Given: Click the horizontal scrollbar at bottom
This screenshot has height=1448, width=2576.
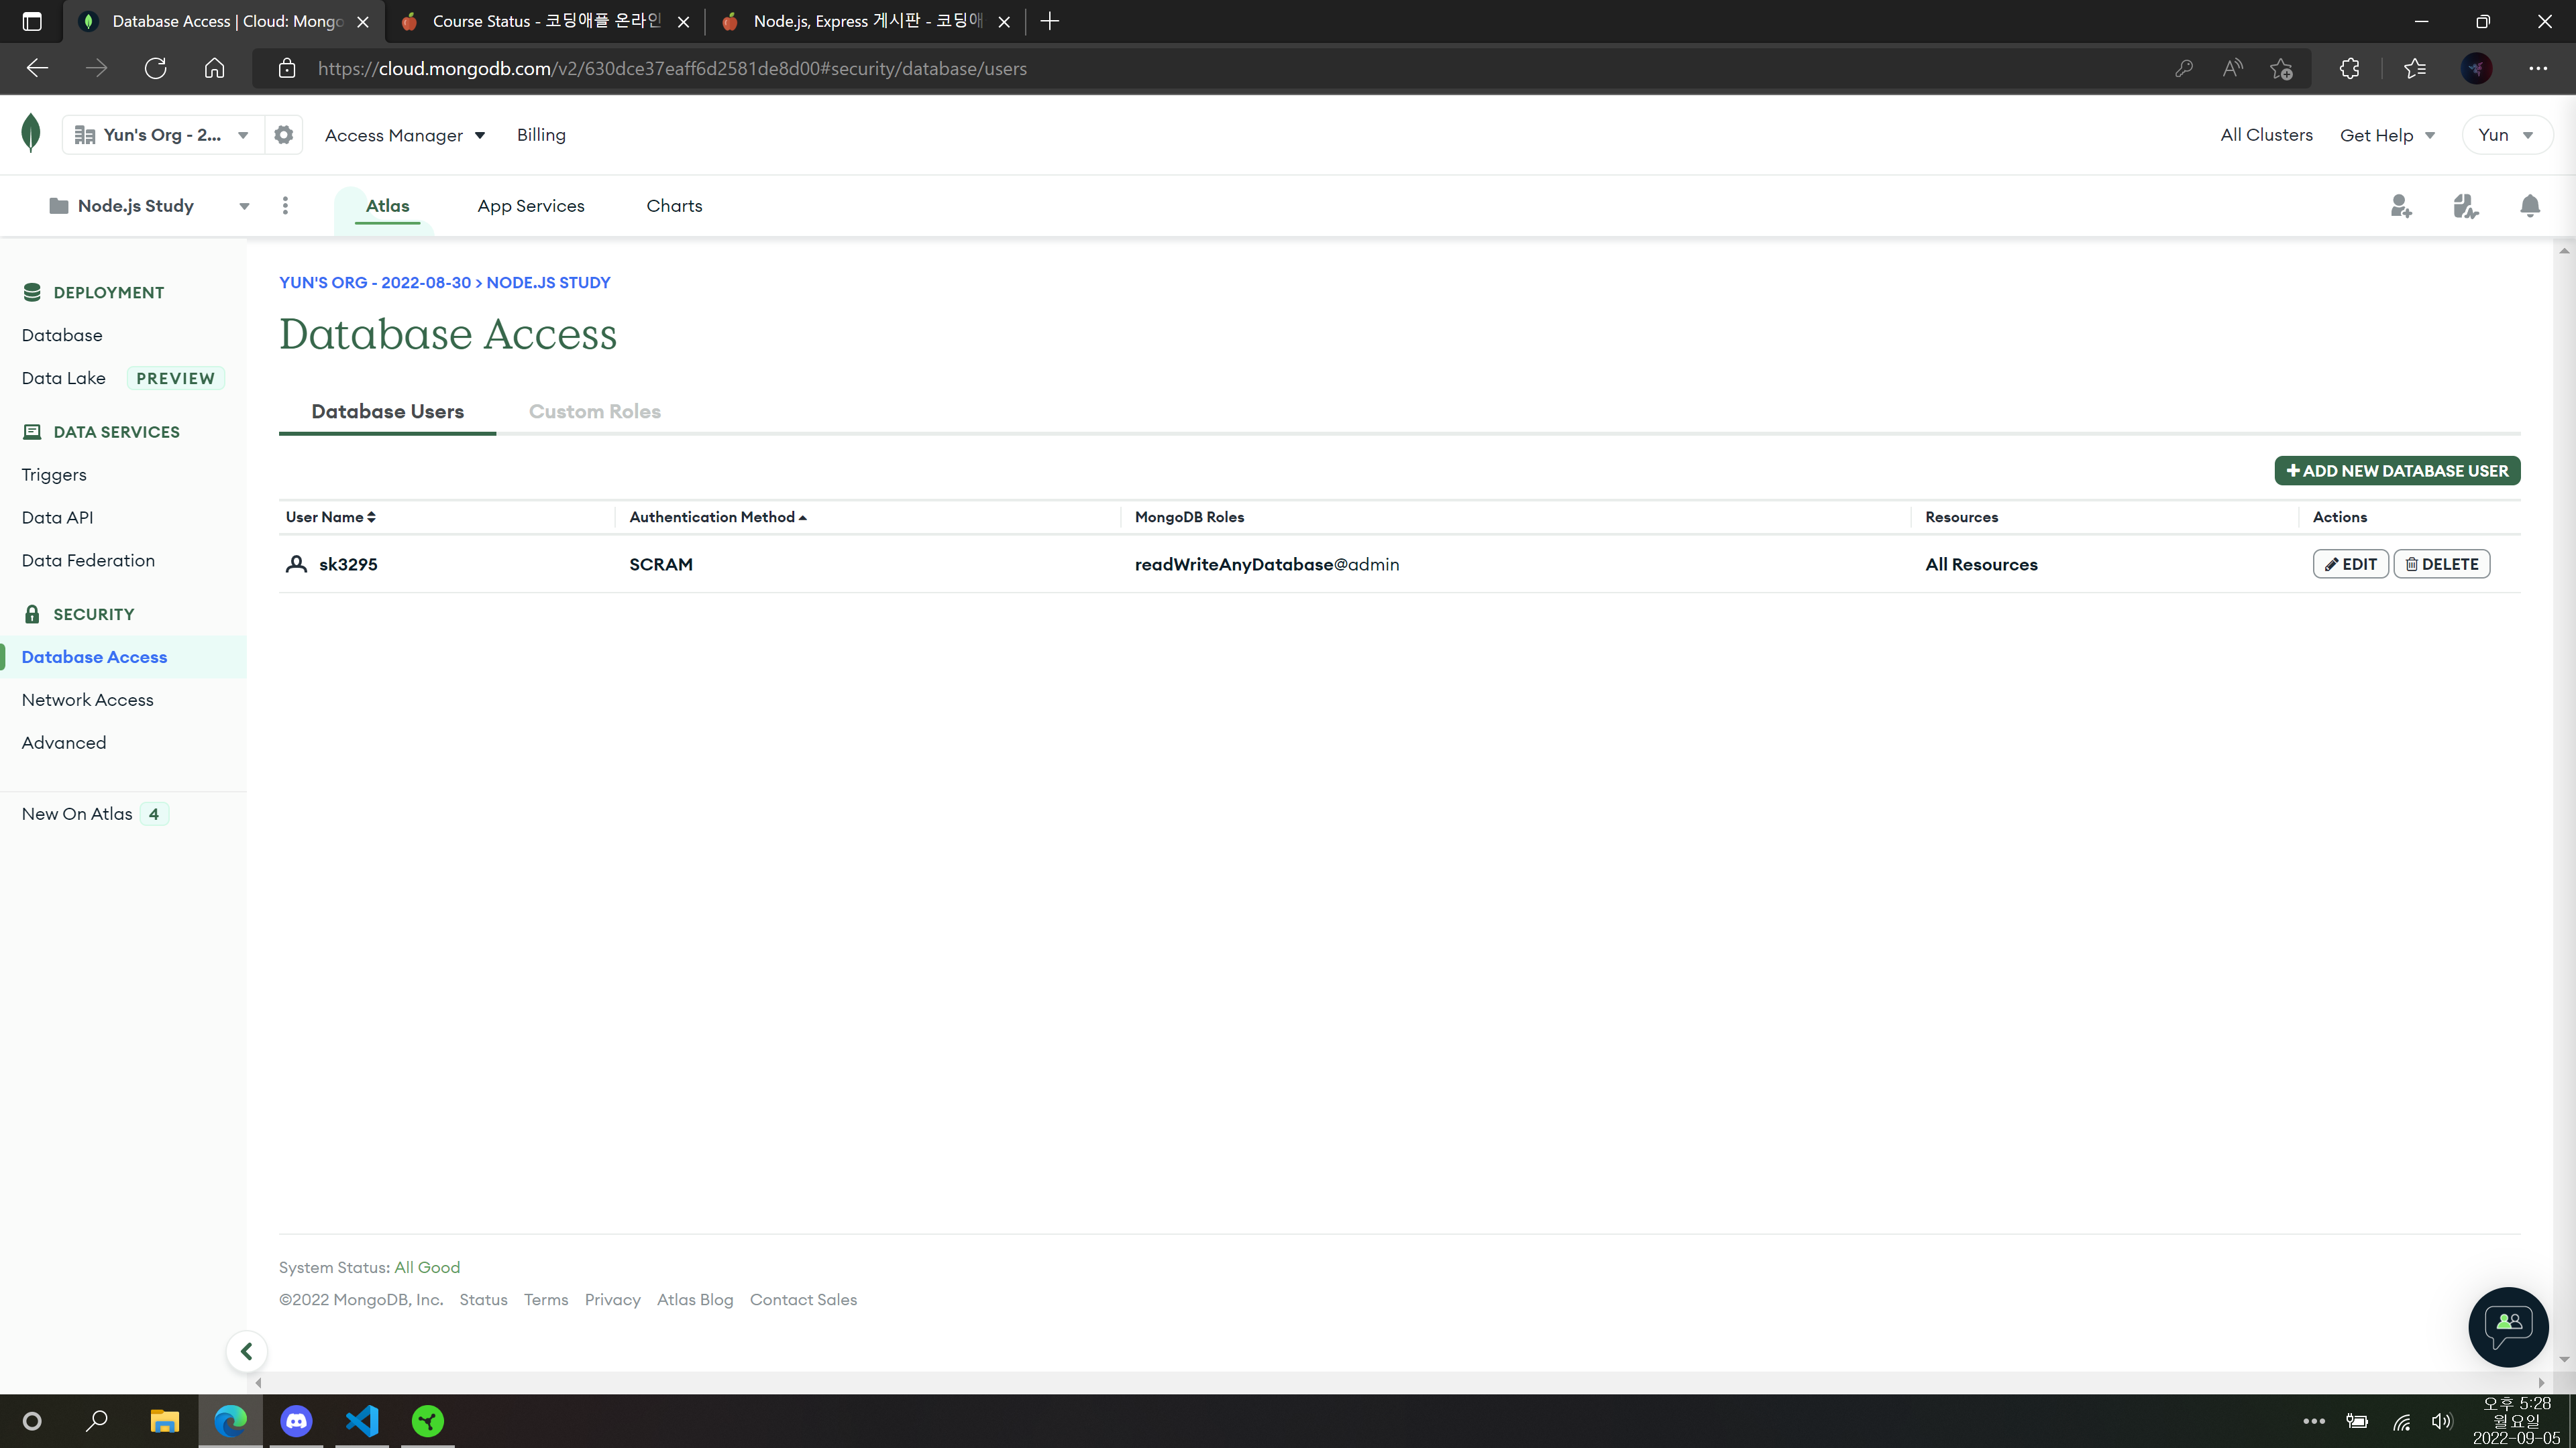Looking at the screenshot, I should (1400, 1383).
